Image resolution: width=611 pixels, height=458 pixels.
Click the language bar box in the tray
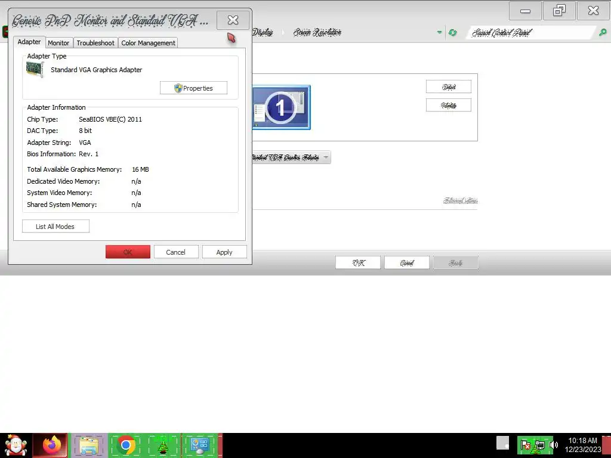(502, 443)
